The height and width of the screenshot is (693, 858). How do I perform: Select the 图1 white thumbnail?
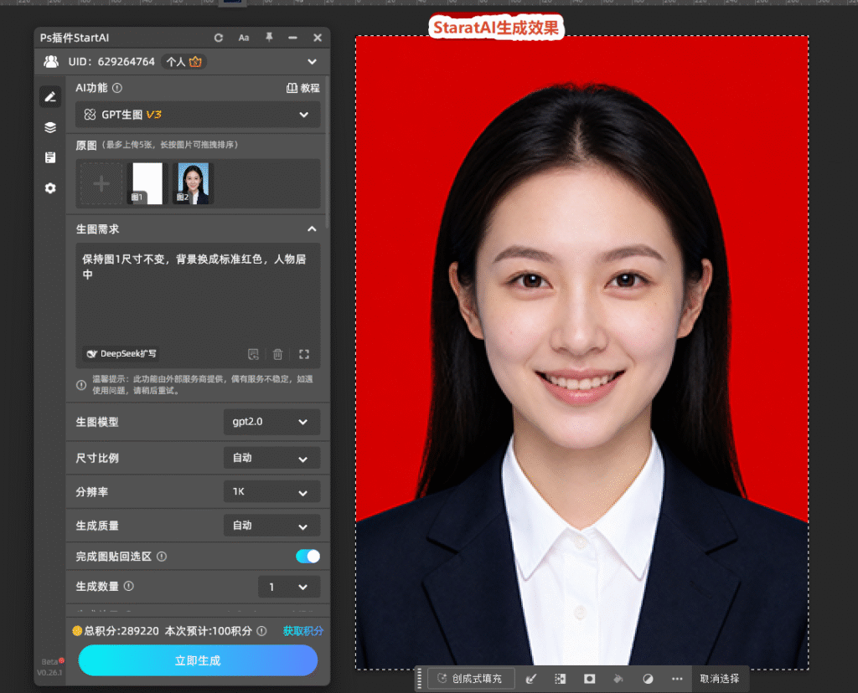click(146, 183)
